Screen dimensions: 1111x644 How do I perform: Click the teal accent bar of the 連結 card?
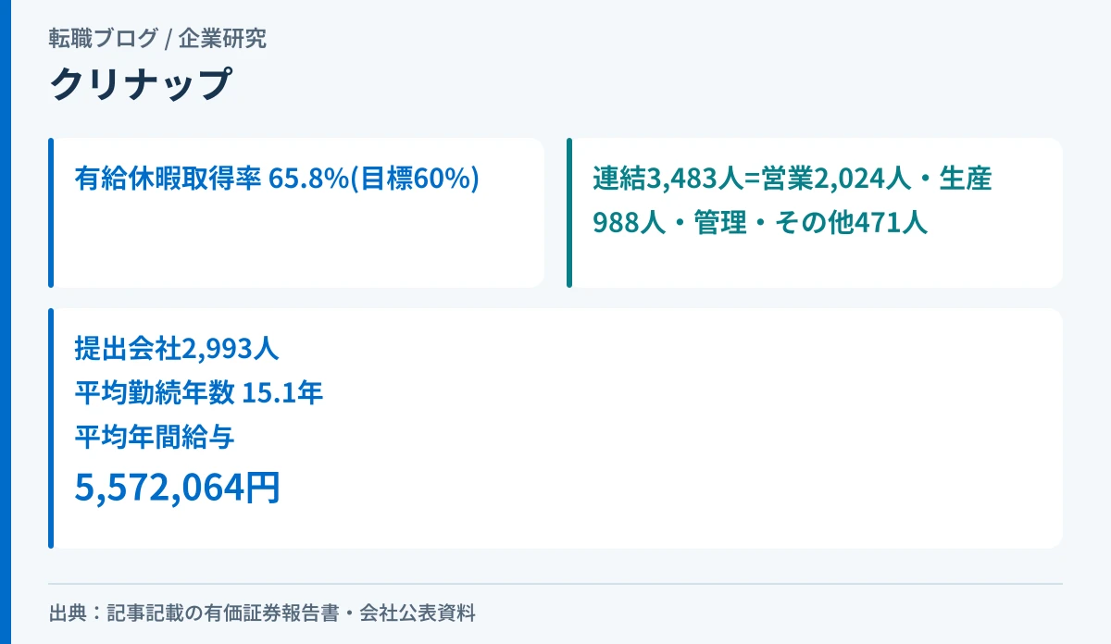click(569, 213)
